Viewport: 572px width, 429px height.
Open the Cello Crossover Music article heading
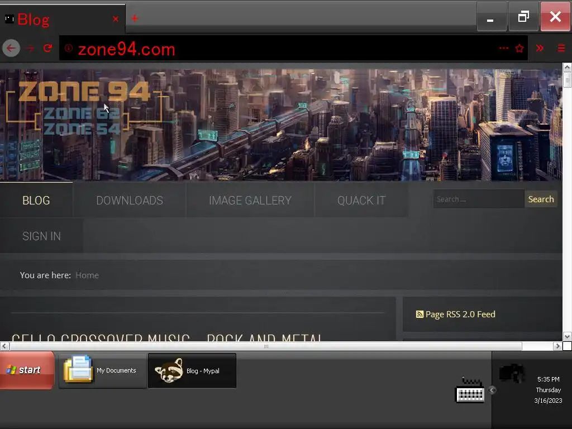(x=166, y=337)
